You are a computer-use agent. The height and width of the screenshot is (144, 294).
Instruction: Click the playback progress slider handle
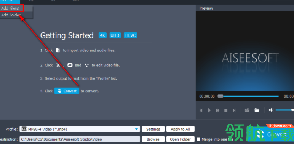click(220, 96)
